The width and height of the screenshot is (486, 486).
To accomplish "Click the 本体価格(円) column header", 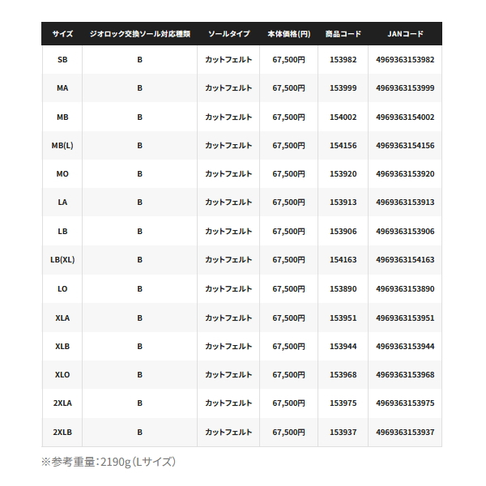I will tap(289, 34).
